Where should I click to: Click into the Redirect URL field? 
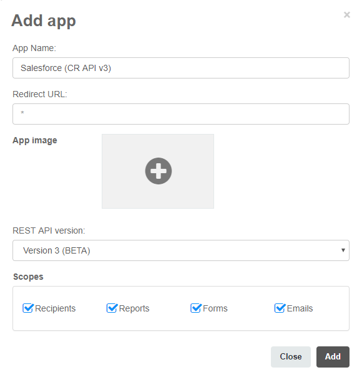click(x=181, y=114)
